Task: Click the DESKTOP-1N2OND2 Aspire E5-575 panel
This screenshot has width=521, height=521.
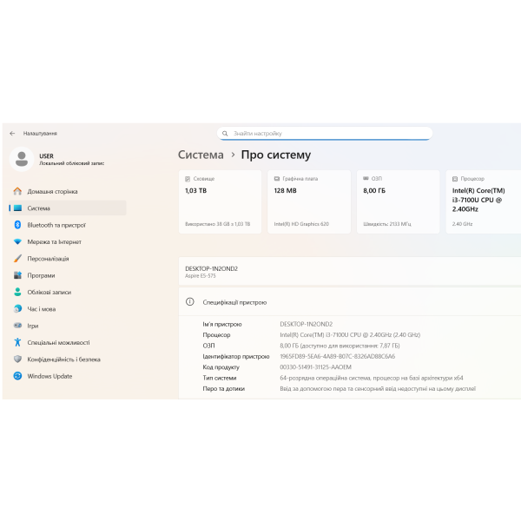Action: 350,271
